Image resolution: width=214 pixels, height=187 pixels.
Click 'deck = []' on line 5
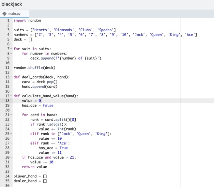[23, 39]
